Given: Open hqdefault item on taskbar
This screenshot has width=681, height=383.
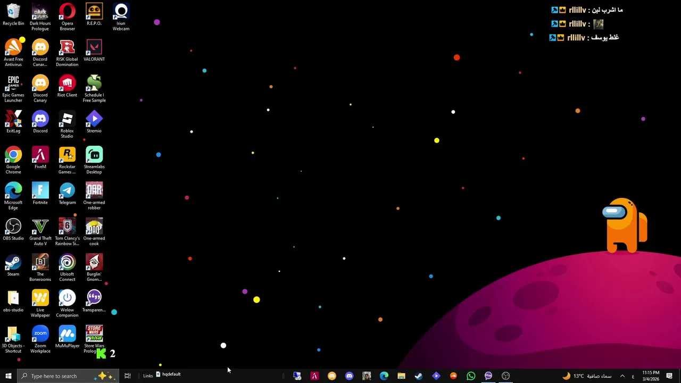Looking at the screenshot, I should coord(168,374).
